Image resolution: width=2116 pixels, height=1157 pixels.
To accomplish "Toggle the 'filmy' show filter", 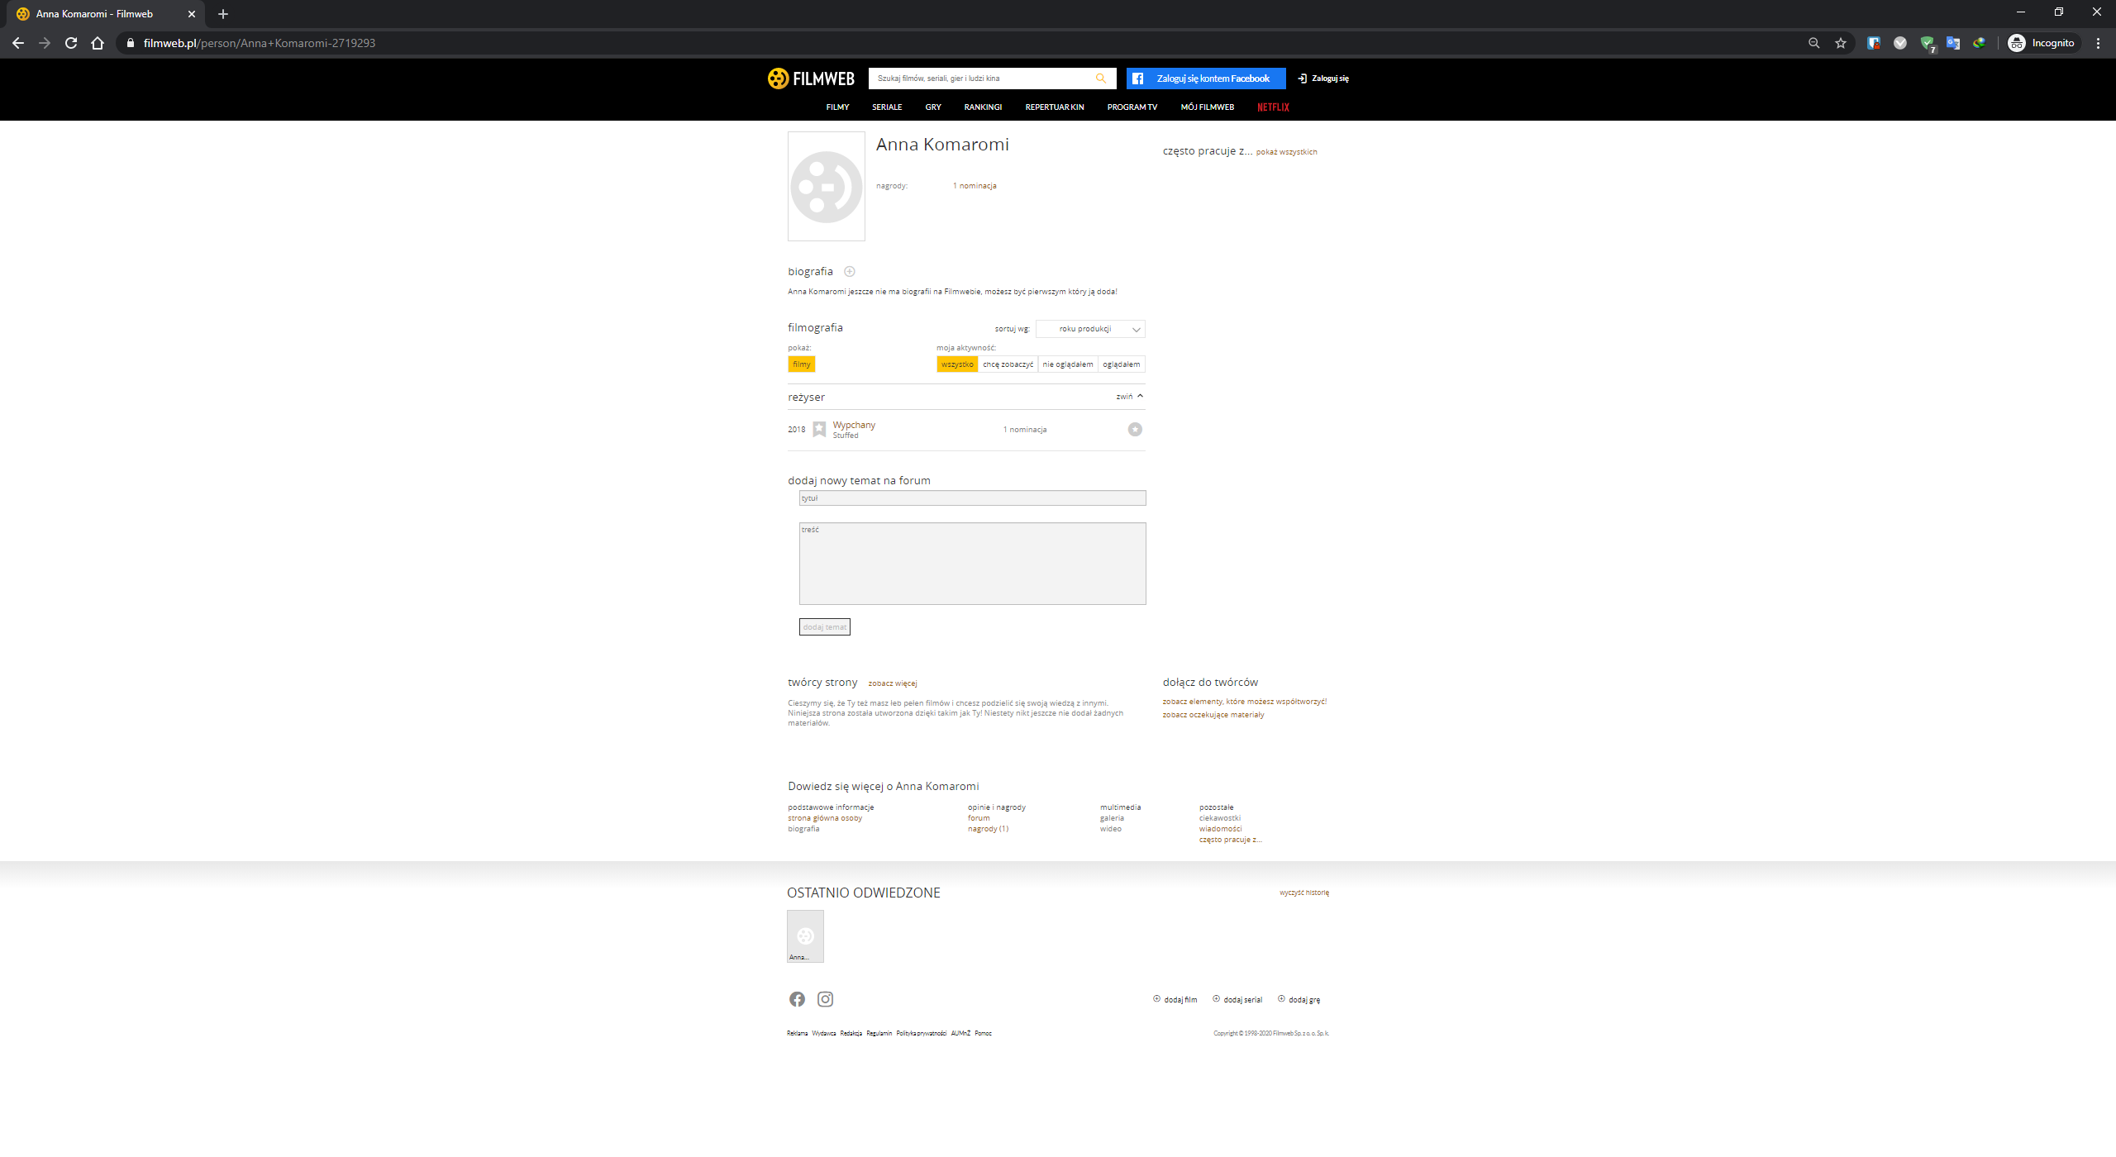I will click(x=801, y=364).
